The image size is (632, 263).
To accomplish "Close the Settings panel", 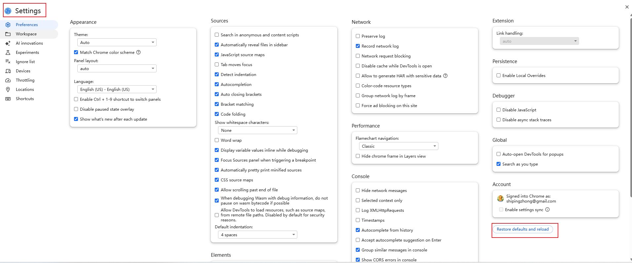I will [x=627, y=7].
